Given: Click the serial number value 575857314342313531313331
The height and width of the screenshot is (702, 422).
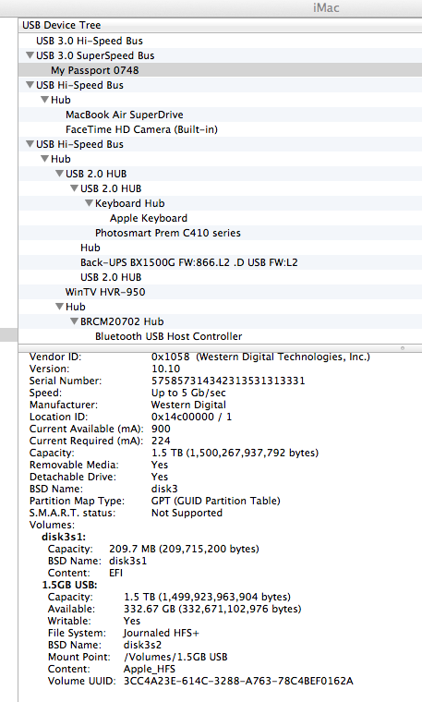Looking at the screenshot, I should coord(228,381).
